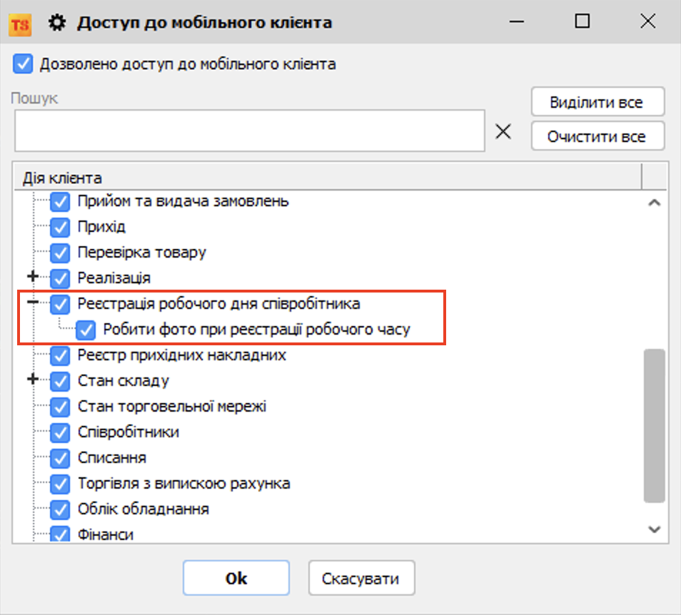Collapse 'Реестрація робочого дня співробітника' node
The image size is (681, 615).
31,303
